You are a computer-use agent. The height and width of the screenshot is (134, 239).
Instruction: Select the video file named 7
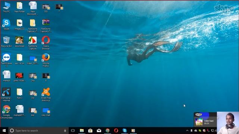[59, 8]
